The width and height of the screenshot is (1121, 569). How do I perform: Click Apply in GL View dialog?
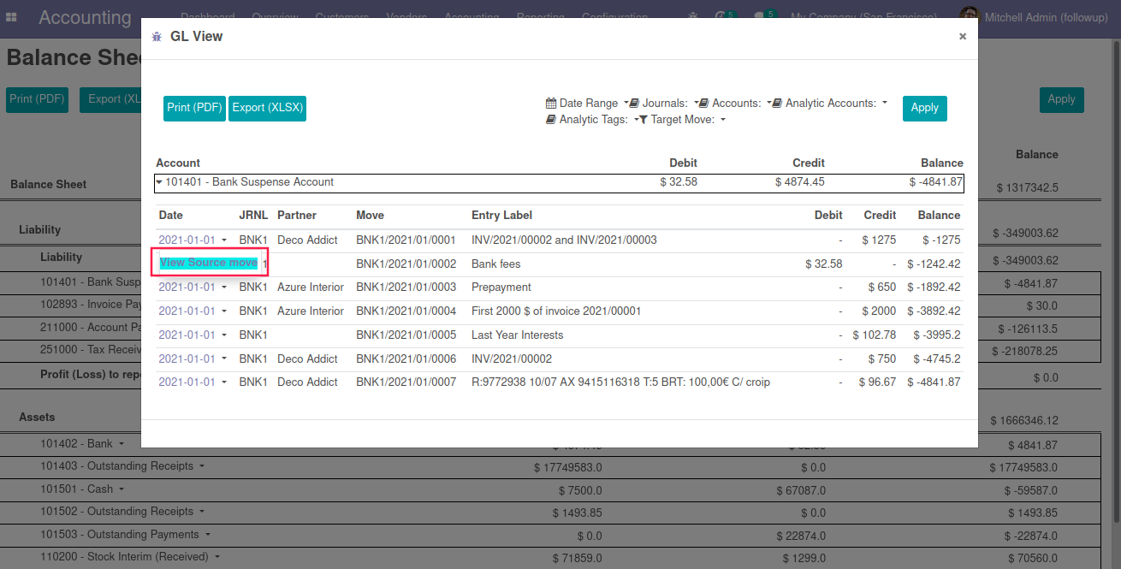pos(925,109)
